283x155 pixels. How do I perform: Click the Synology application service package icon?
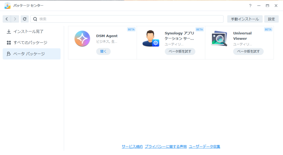(151, 39)
